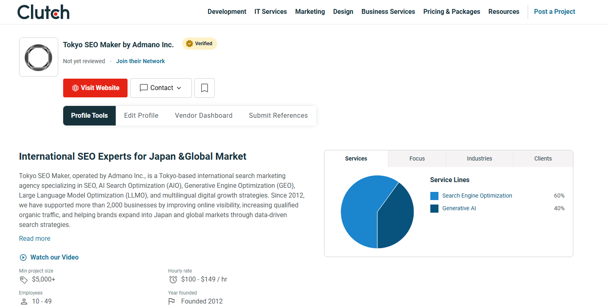Image resolution: width=608 pixels, height=308 pixels.
Task: Open the Pricing & Packages menu
Action: pyautogui.click(x=452, y=12)
